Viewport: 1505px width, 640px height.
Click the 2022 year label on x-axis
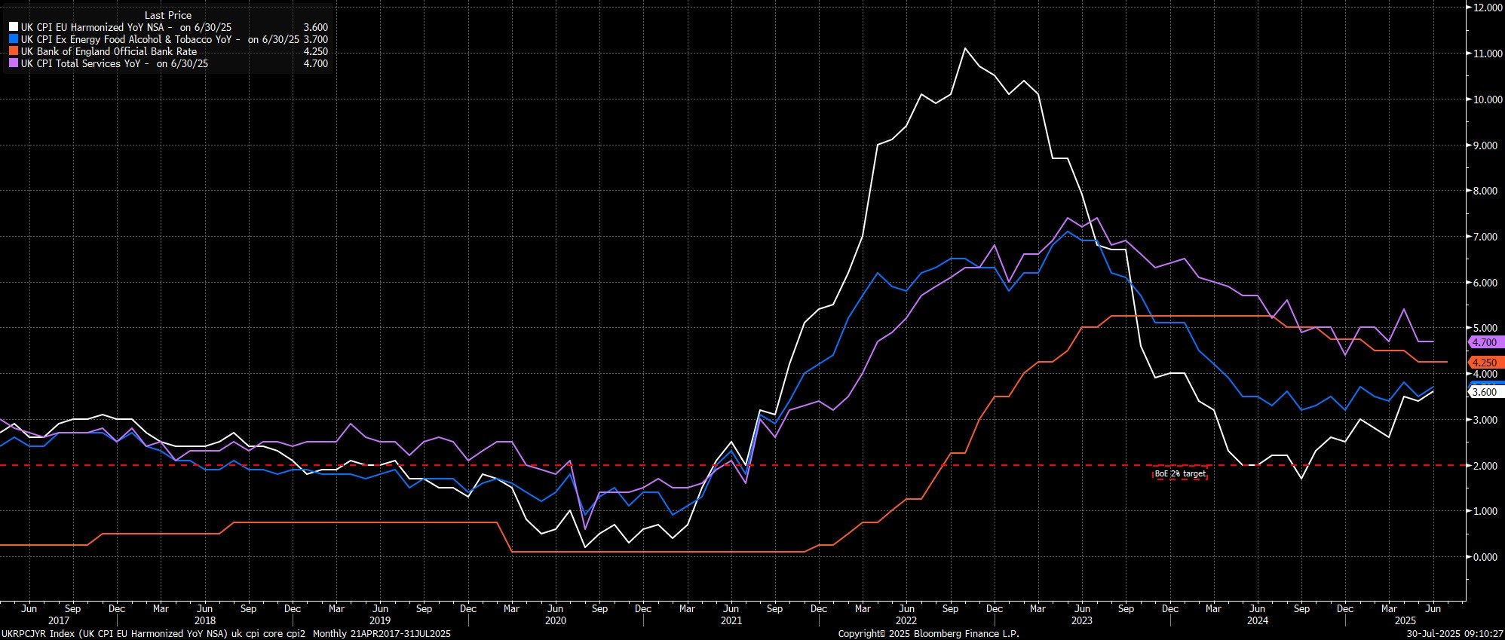(906, 621)
